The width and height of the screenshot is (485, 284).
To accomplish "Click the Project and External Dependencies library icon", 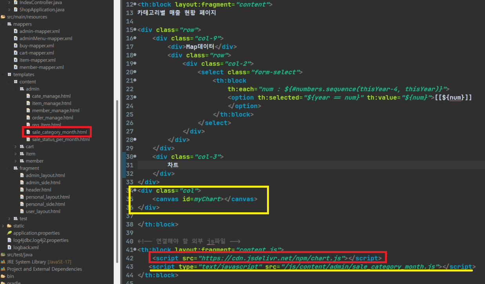I will pyautogui.click(x=3, y=269).
